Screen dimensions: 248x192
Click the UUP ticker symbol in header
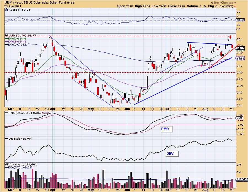[8, 2]
